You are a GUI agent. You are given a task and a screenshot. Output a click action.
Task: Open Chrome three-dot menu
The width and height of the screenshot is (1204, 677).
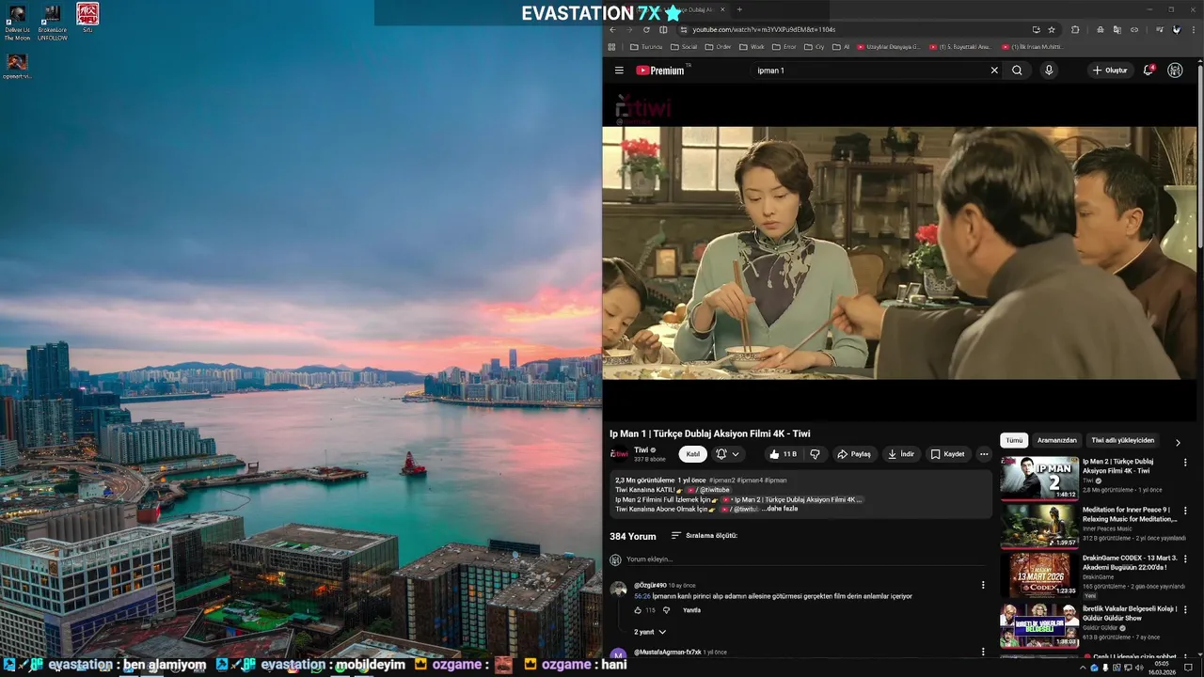tap(1192, 29)
